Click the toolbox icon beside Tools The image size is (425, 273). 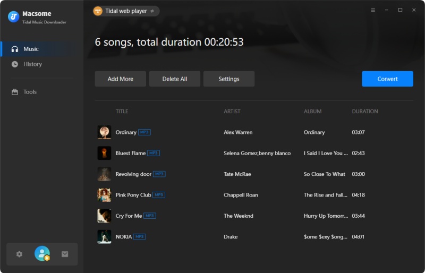coord(15,92)
